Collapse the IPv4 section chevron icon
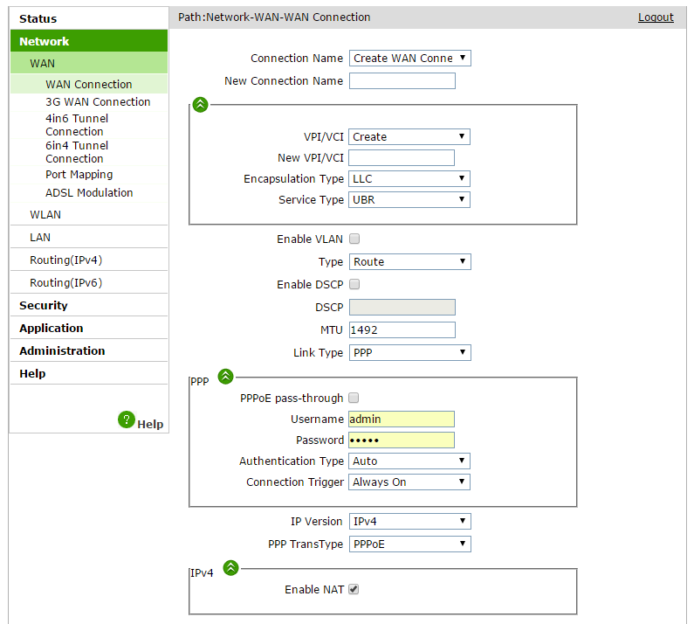This screenshot has width=694, height=624. coord(230,568)
